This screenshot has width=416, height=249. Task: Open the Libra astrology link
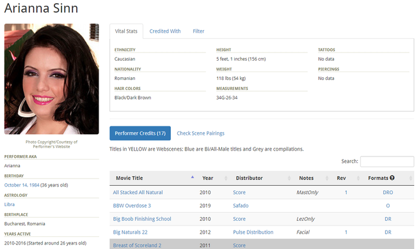tap(10, 204)
